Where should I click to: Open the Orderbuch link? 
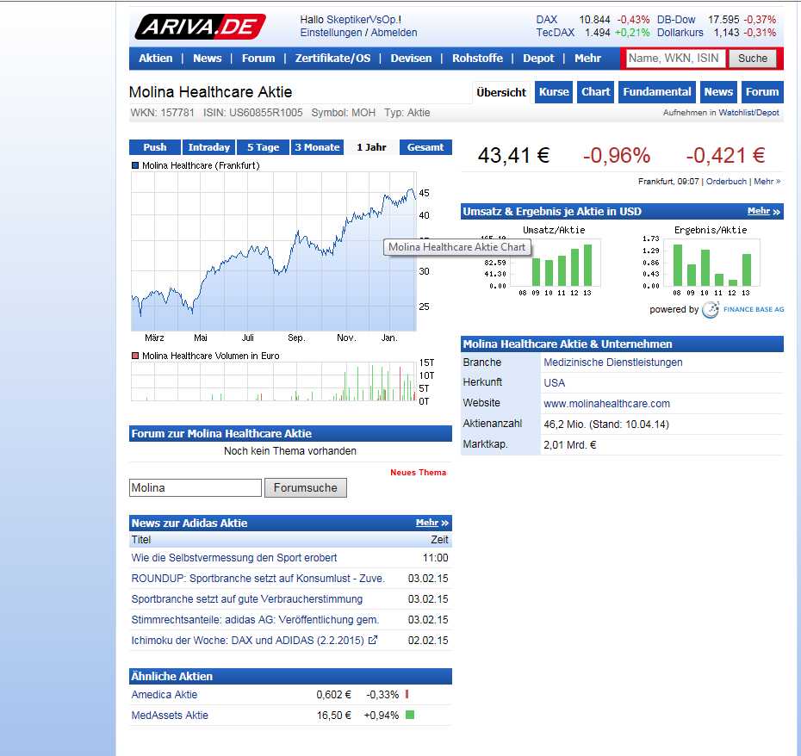(726, 182)
